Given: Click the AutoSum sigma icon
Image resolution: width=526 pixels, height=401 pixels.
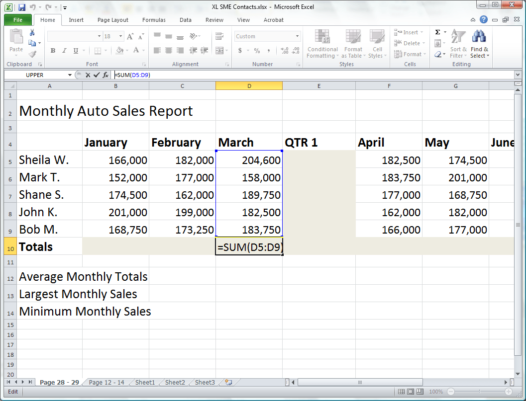Looking at the screenshot, I should click(x=437, y=32).
